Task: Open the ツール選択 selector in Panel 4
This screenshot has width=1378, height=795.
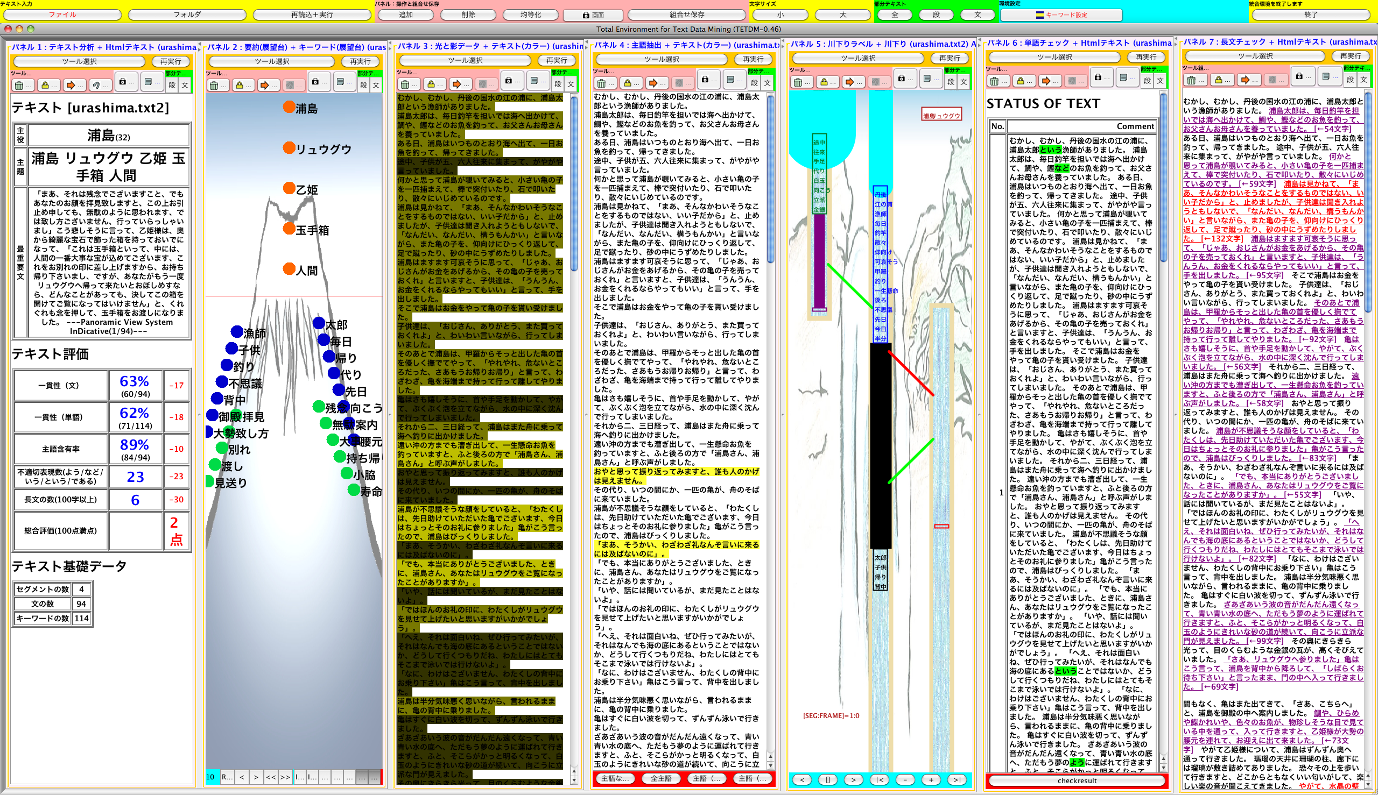Action: point(661,60)
